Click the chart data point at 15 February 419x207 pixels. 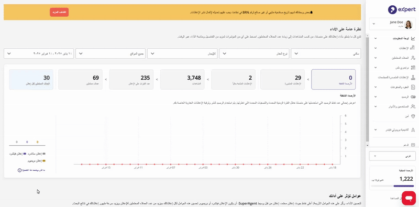pos(106,164)
